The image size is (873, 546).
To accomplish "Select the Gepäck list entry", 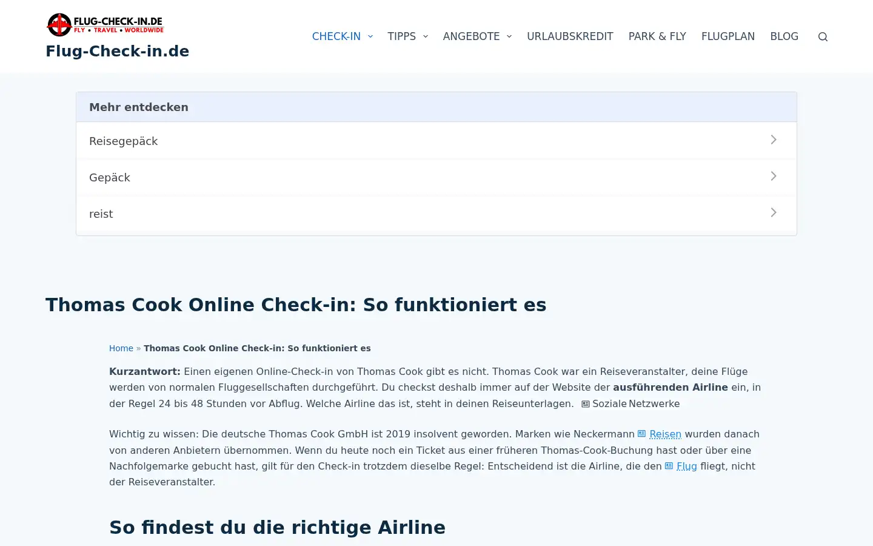I will 436,177.
